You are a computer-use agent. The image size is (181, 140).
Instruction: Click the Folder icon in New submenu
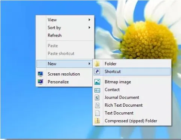point(97,64)
